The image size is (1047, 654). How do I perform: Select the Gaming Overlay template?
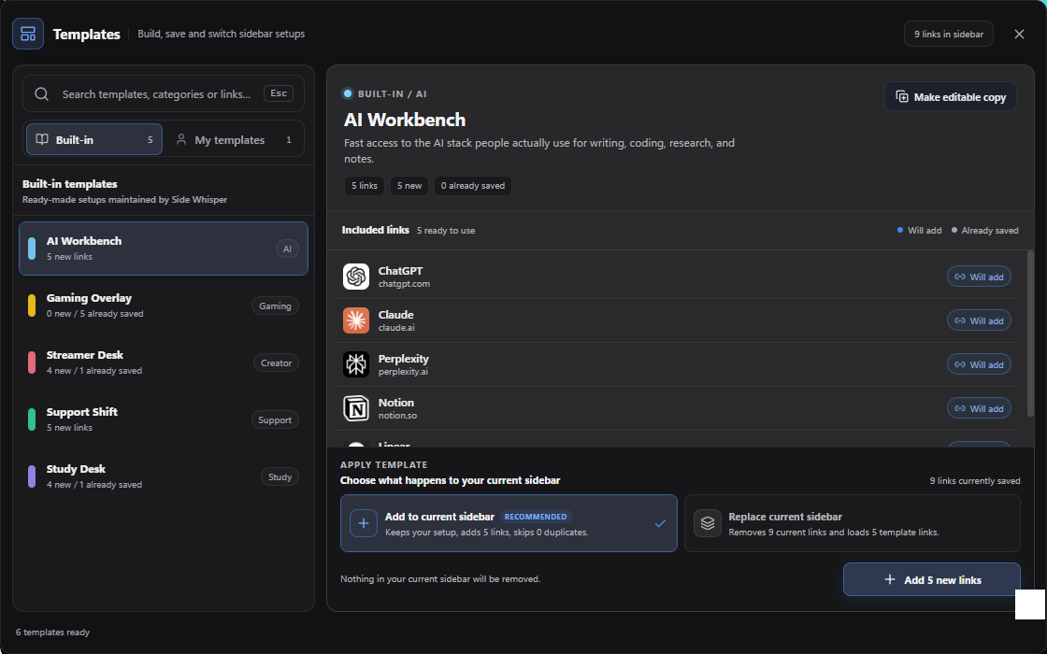[164, 306]
